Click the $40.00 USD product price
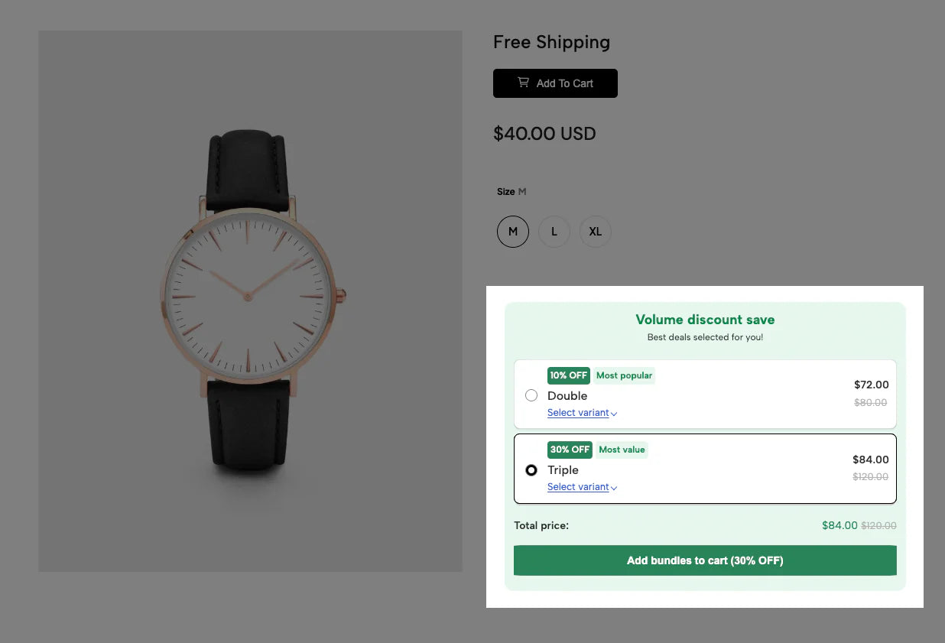This screenshot has height=643, width=945. pos(544,134)
